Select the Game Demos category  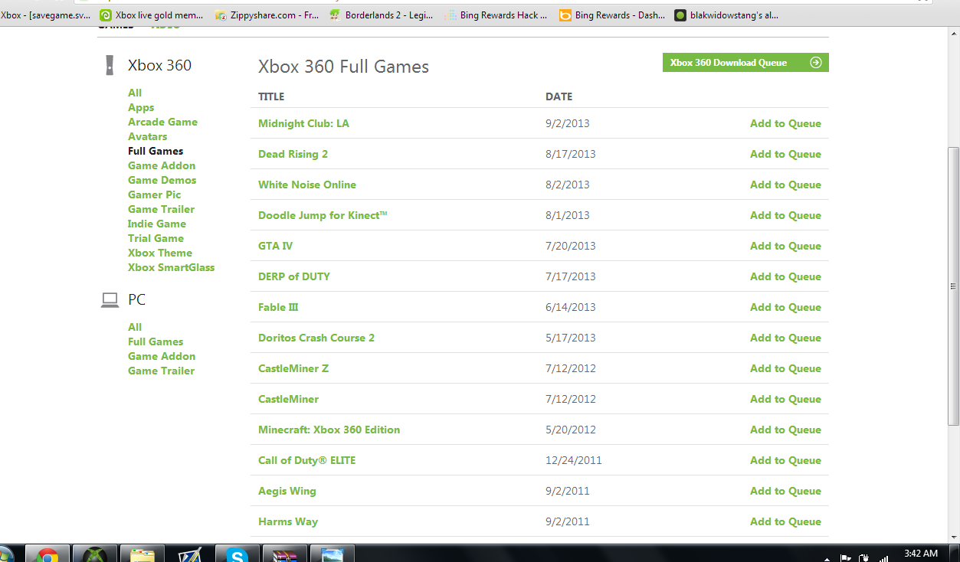pyautogui.click(x=162, y=180)
